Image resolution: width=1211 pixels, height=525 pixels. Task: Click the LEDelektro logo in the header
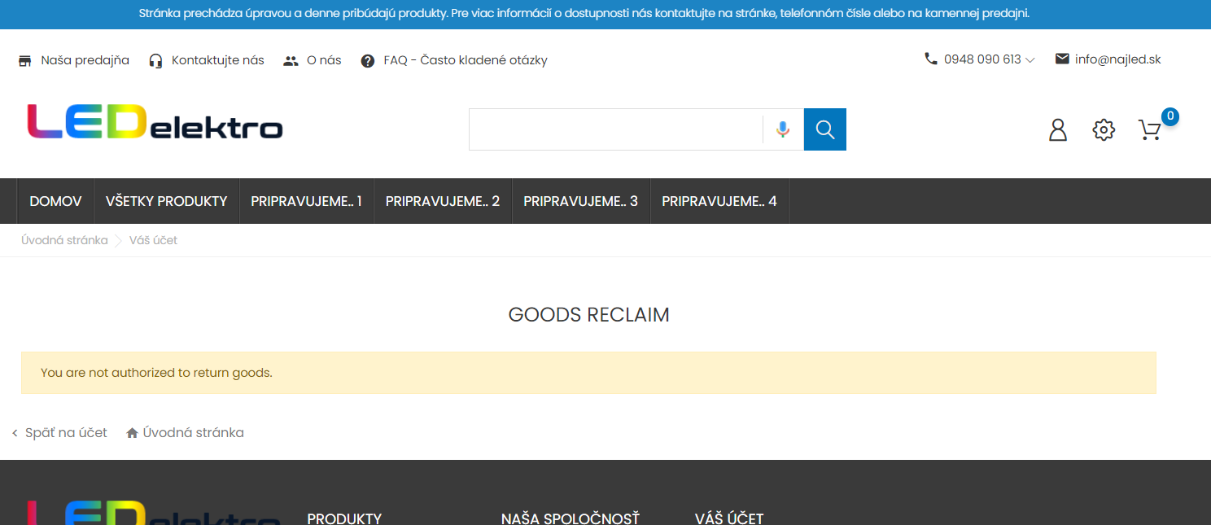pos(155,121)
